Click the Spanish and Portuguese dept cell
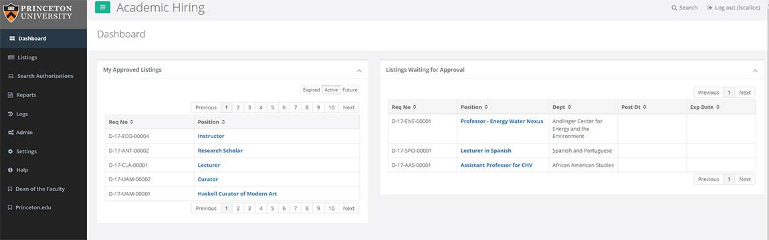 582,151
